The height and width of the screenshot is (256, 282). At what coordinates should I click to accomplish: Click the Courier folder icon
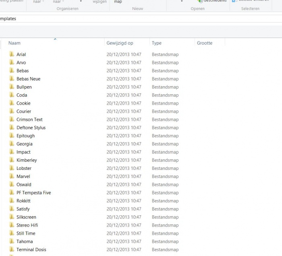(12, 111)
